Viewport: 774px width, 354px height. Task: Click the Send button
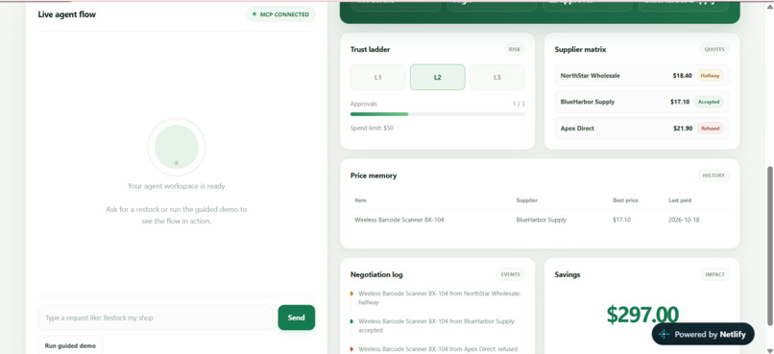click(296, 318)
